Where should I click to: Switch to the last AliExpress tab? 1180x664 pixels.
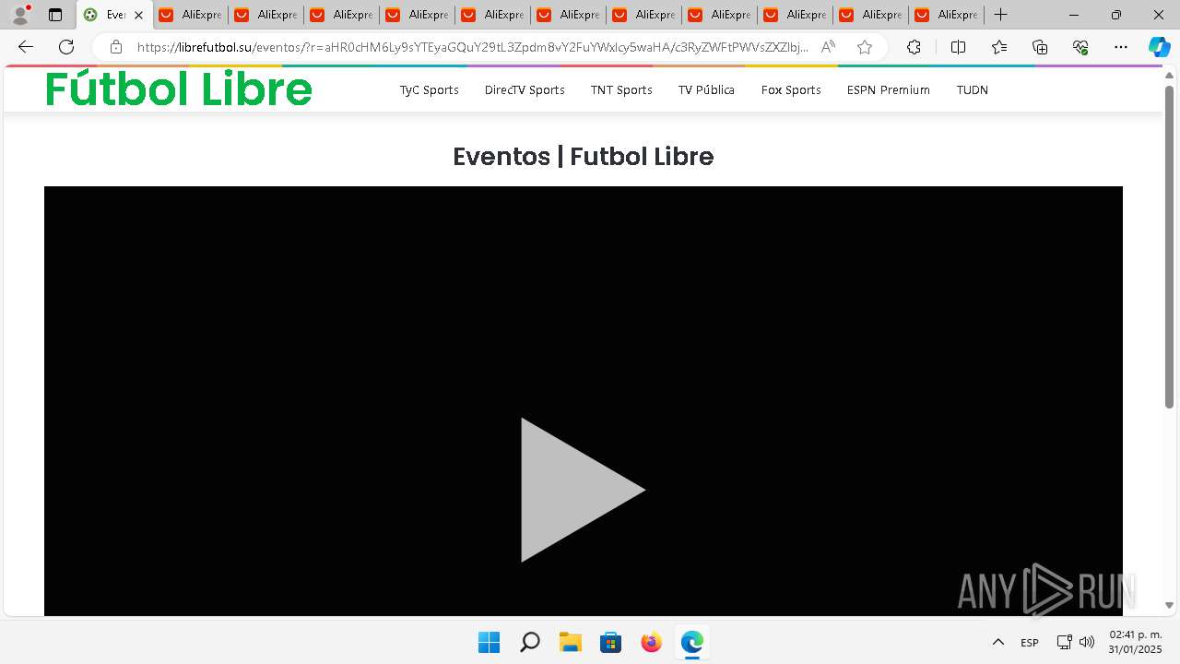pos(947,15)
